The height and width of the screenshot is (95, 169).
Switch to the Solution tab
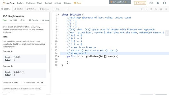(x=19, y=9)
